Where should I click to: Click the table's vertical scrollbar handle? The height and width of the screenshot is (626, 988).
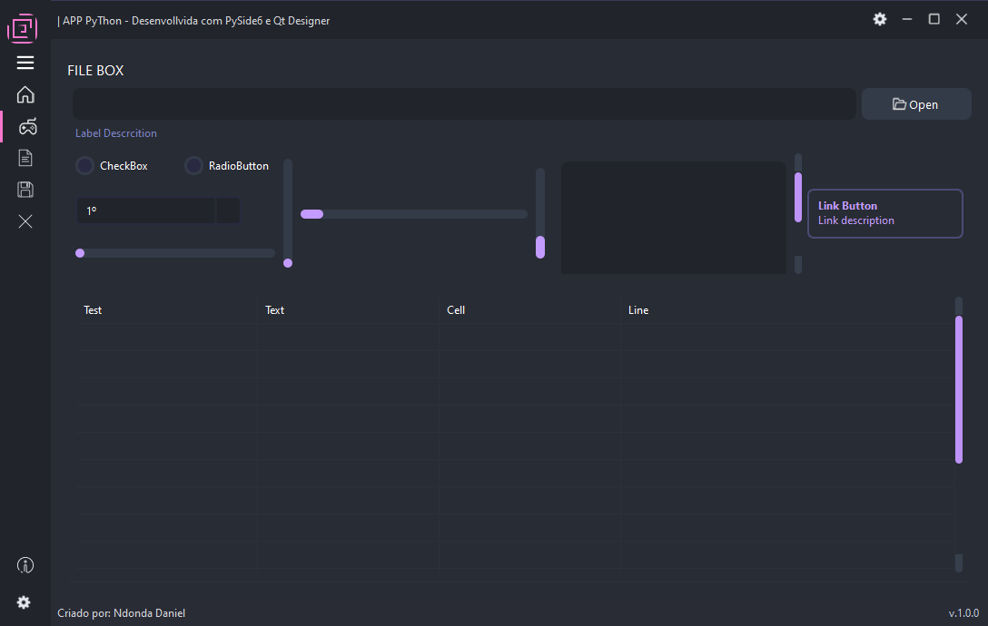tap(959, 390)
